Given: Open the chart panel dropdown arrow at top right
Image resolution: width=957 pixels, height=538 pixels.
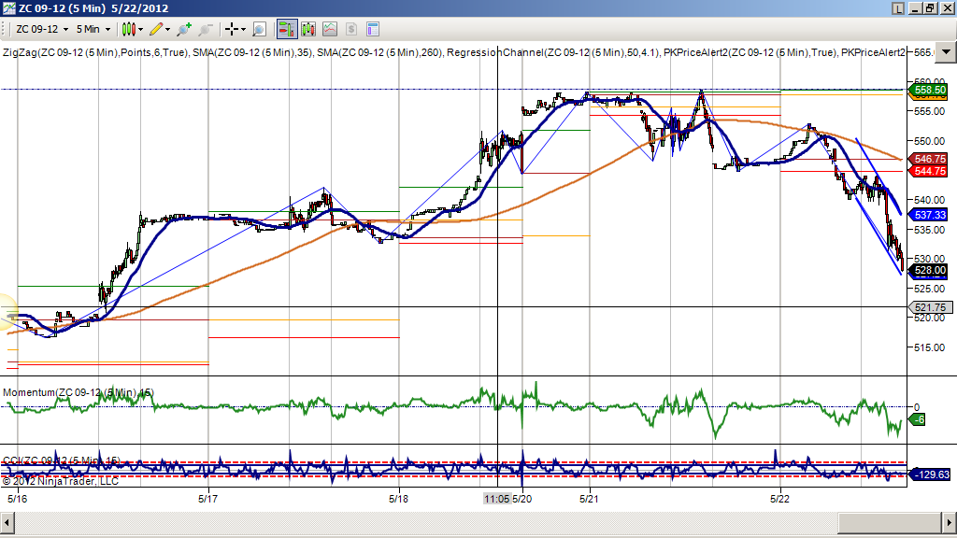Looking at the screenshot, I should (x=946, y=52).
